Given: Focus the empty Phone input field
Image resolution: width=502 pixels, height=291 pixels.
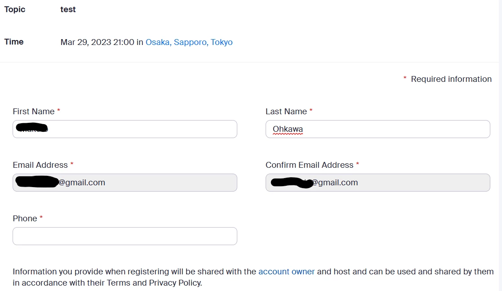Looking at the screenshot, I should click(125, 236).
